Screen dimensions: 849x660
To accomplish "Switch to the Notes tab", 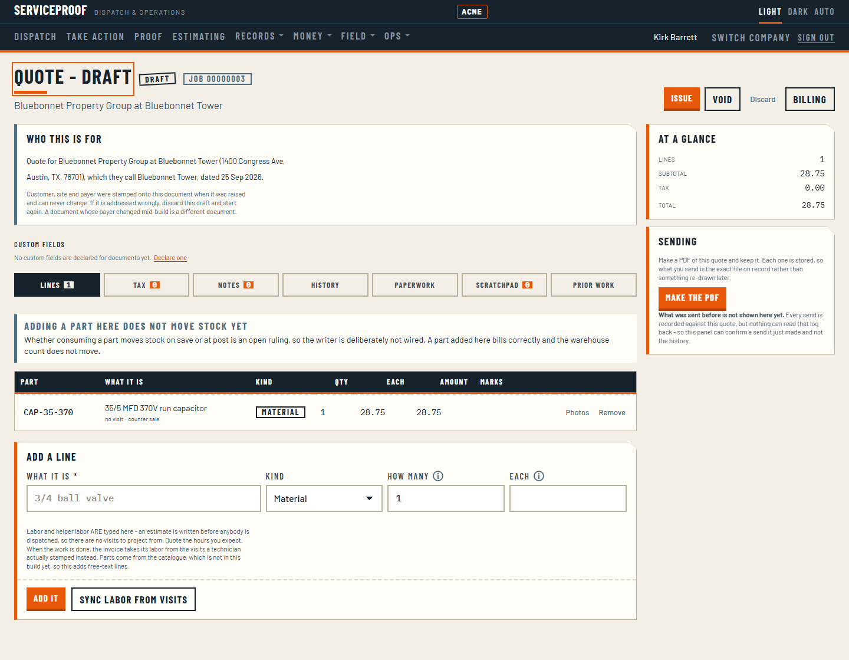I will (x=236, y=285).
